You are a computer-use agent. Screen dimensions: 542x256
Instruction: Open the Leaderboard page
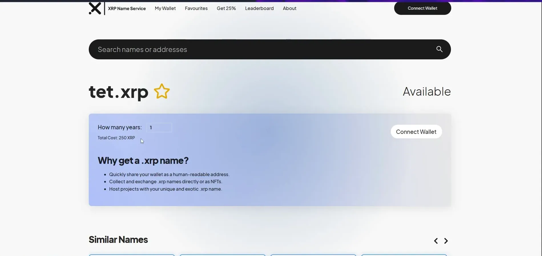coord(259,8)
